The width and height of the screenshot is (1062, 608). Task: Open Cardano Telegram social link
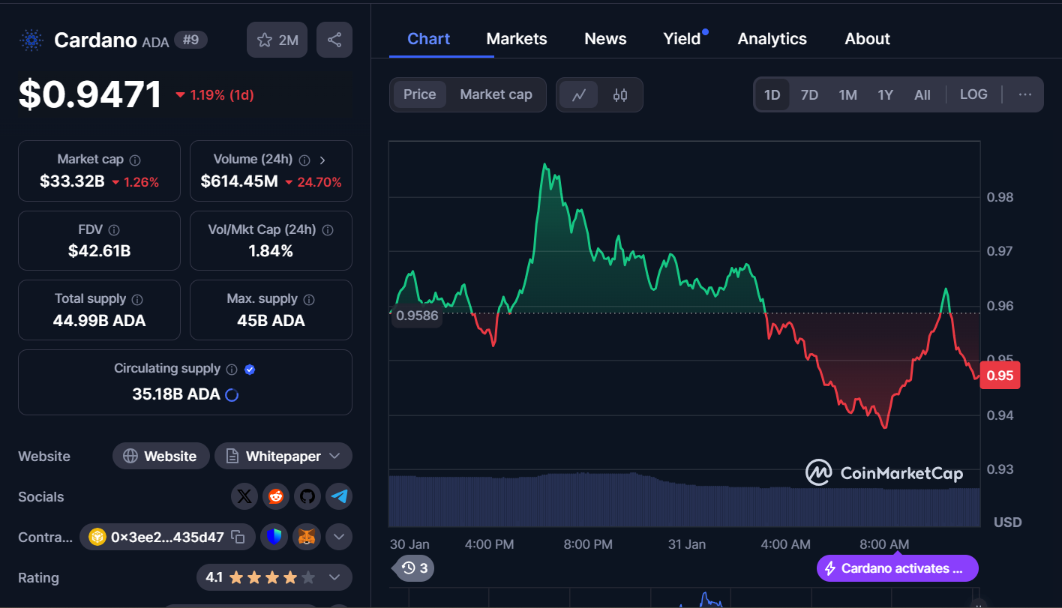[x=339, y=496]
